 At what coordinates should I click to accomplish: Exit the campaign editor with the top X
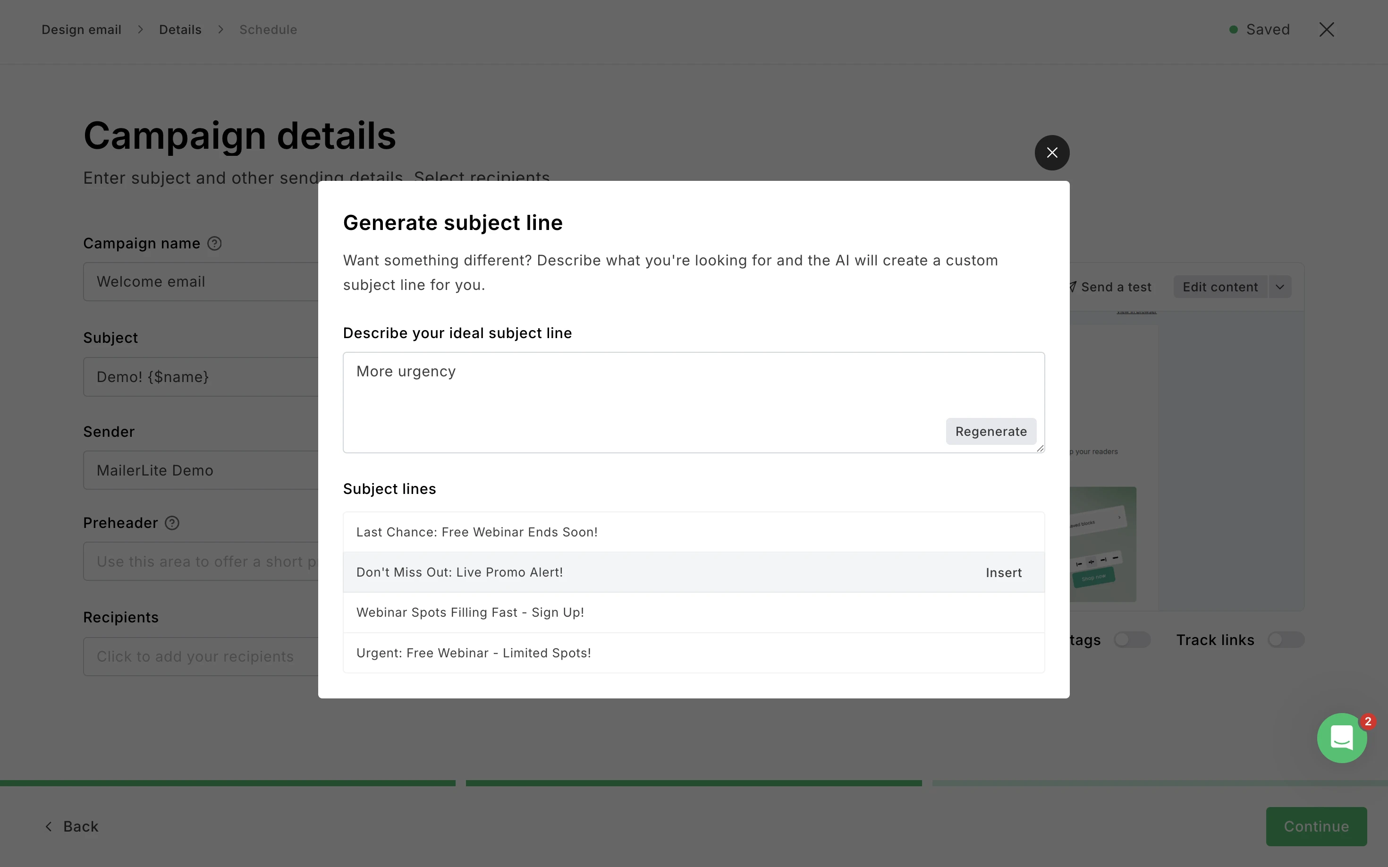coord(1326,30)
